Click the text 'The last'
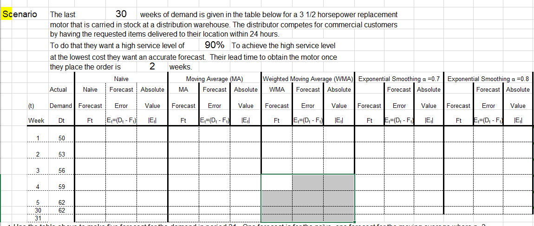The image size is (534, 226). tap(63, 15)
